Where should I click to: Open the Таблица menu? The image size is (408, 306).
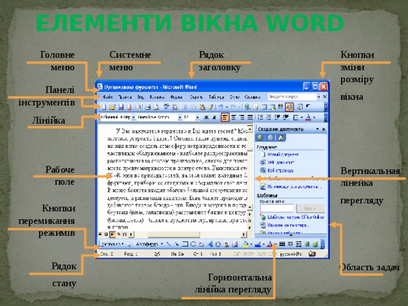tap(216, 97)
